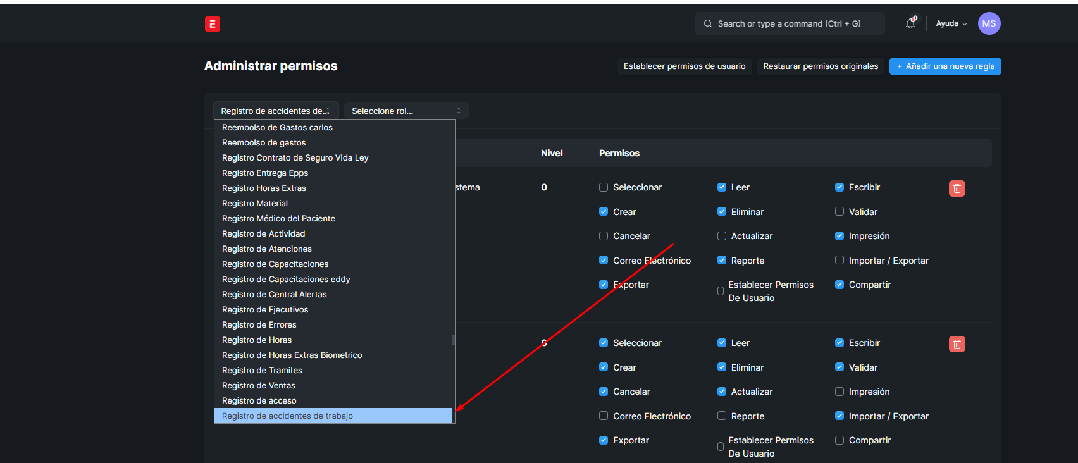Toggle Correo Electrónico in the second rule
The height and width of the screenshot is (463, 1078).
coord(604,416)
